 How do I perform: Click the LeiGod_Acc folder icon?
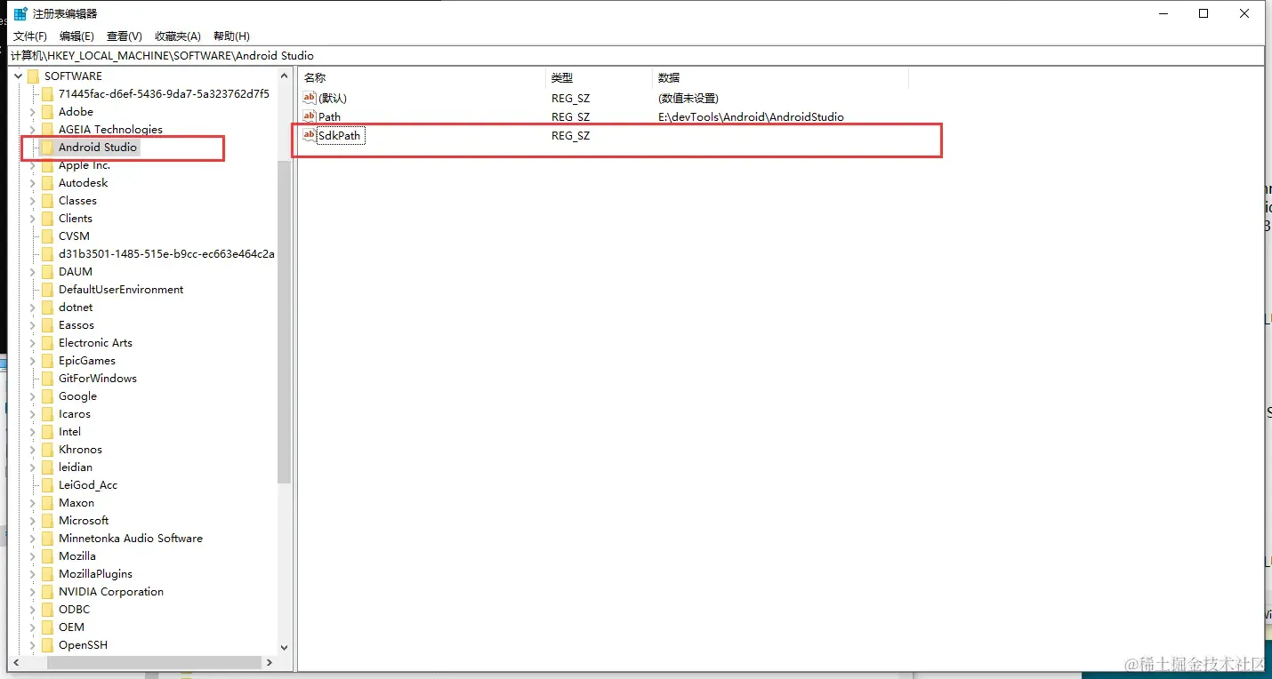click(48, 485)
